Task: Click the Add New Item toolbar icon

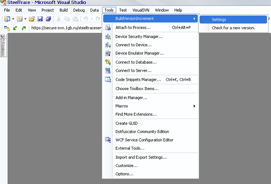Action: 19,19
